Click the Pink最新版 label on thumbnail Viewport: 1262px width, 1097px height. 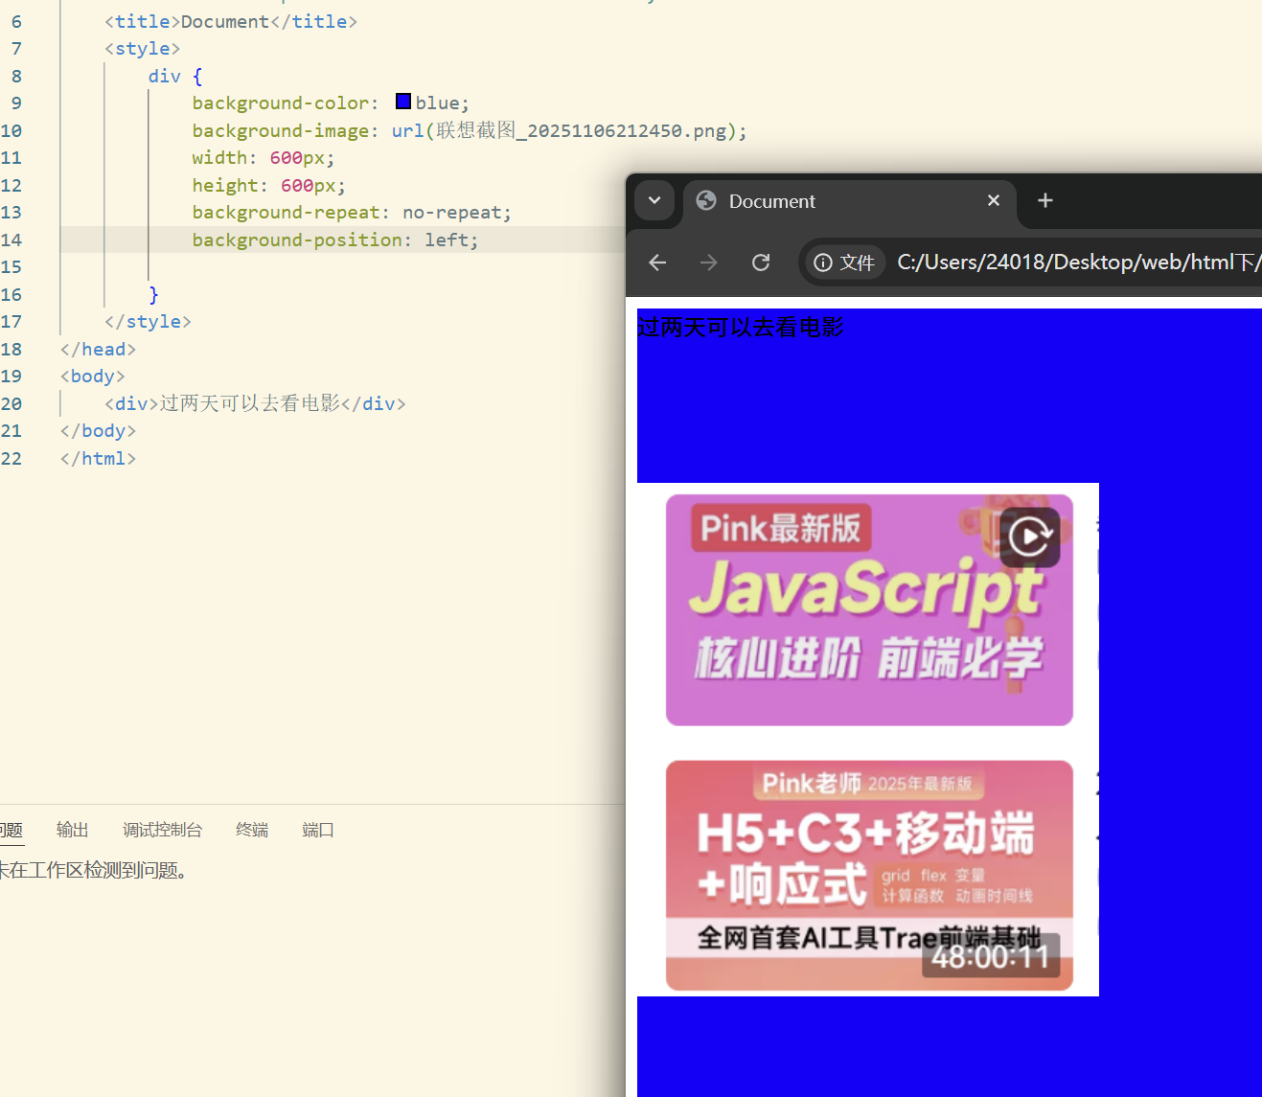pos(781,528)
